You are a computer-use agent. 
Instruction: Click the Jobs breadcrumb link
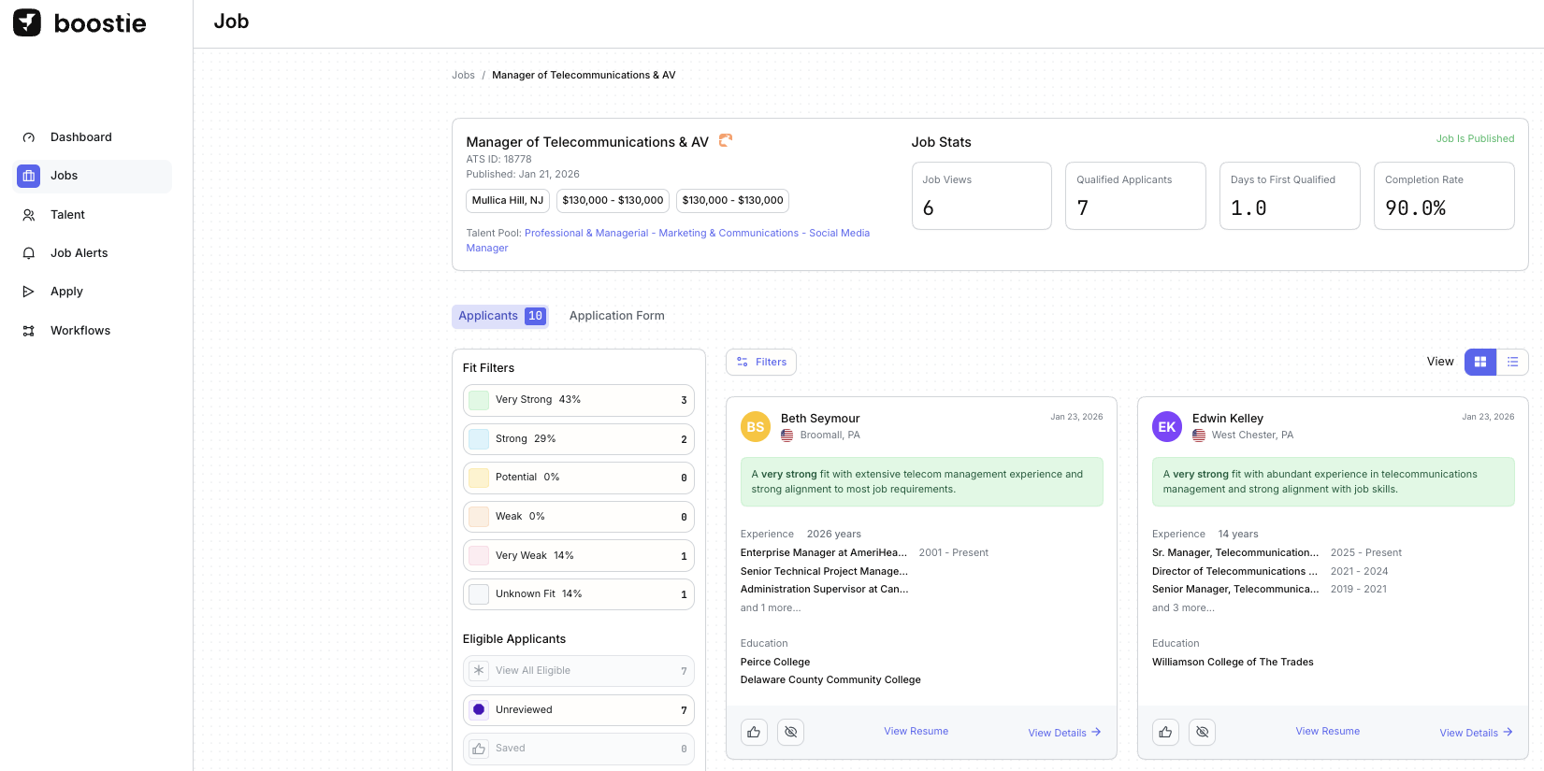pos(463,75)
